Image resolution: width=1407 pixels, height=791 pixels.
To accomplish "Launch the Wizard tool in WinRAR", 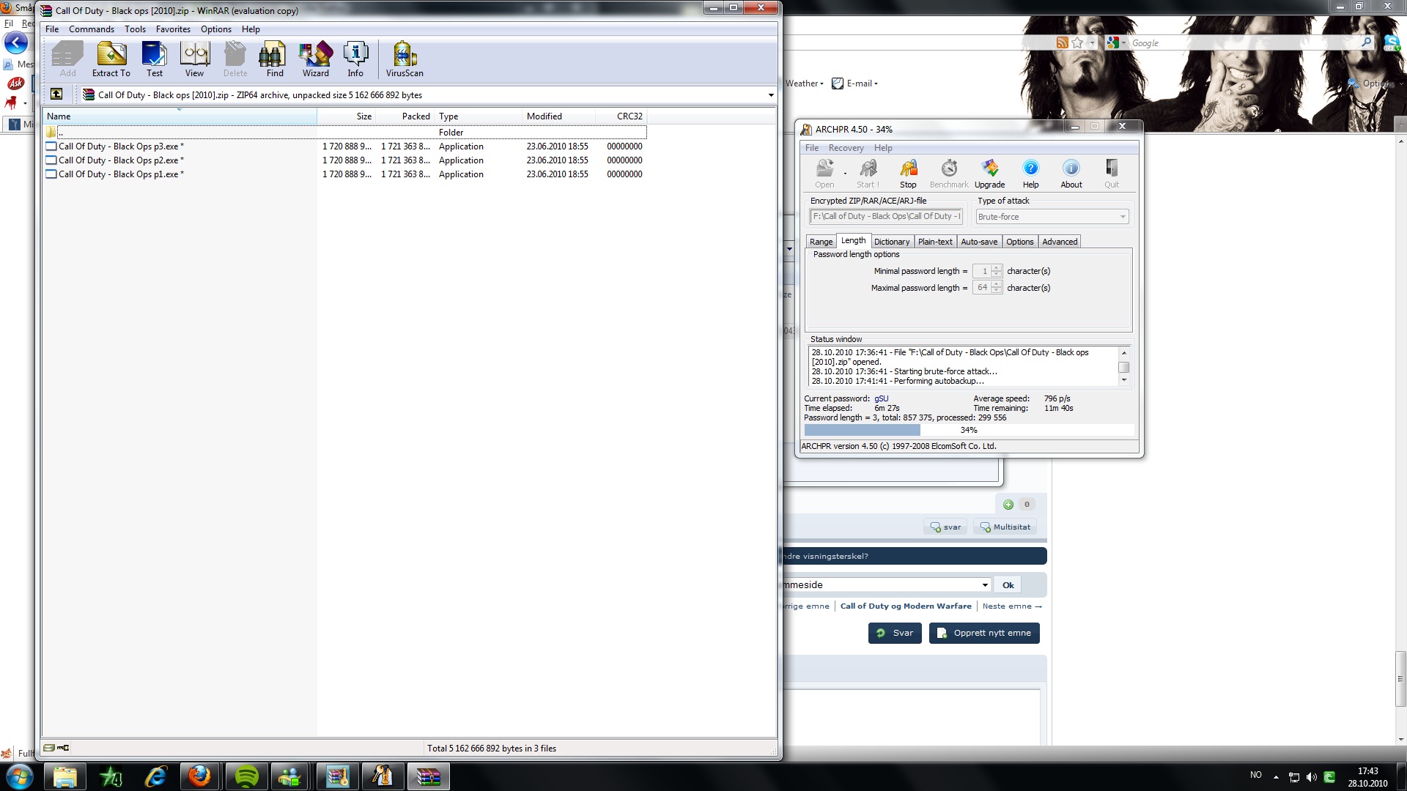I will 316,59.
